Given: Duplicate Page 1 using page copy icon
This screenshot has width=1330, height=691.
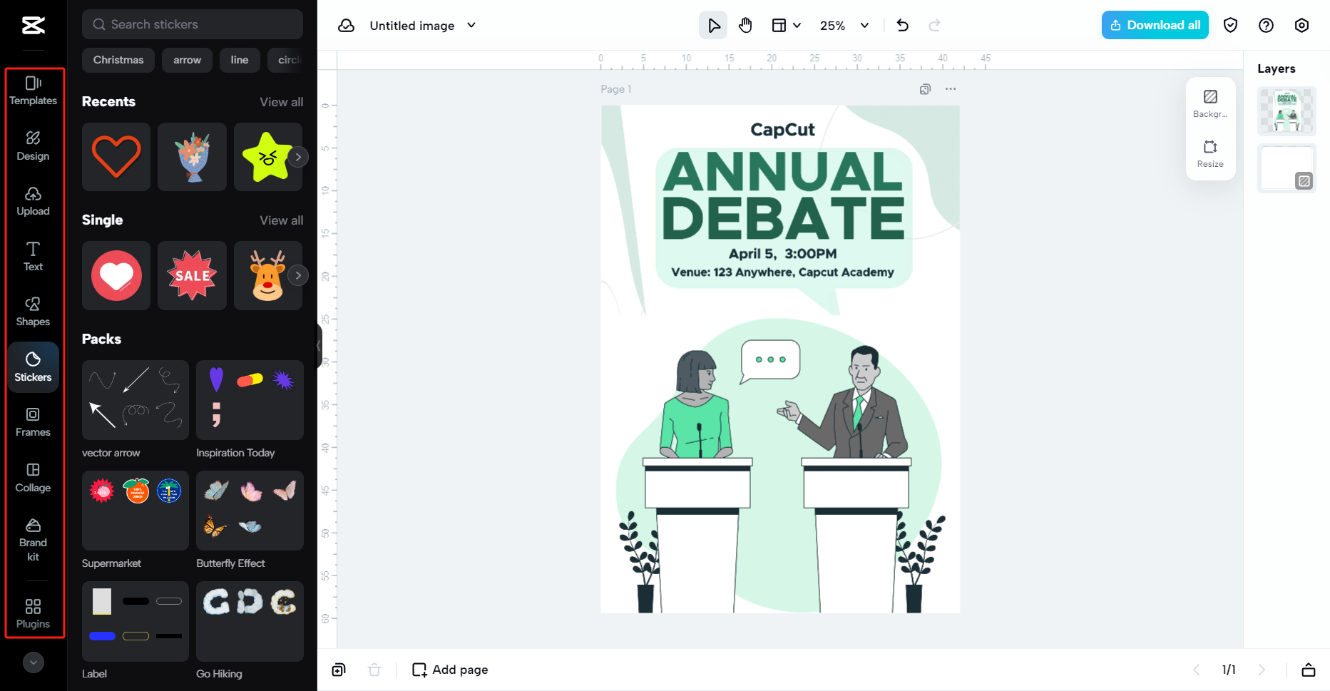Looking at the screenshot, I should coord(925,89).
